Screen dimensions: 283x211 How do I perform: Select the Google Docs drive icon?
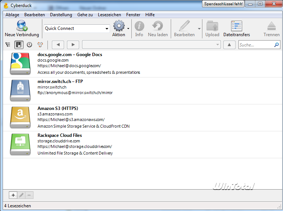coord(20,63)
